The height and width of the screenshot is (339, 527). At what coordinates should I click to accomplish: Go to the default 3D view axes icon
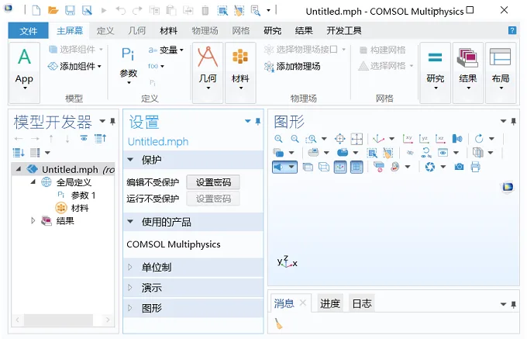click(x=379, y=139)
